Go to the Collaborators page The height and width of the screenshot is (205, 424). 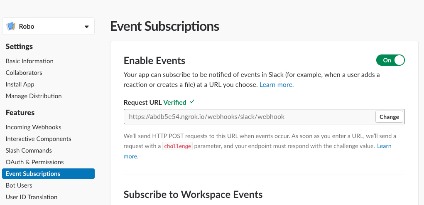click(x=24, y=73)
